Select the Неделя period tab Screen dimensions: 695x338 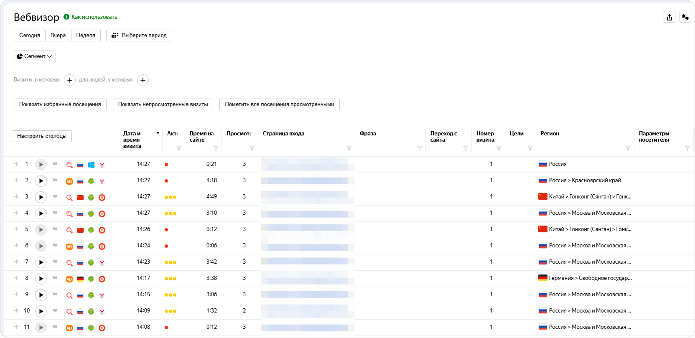coord(86,36)
